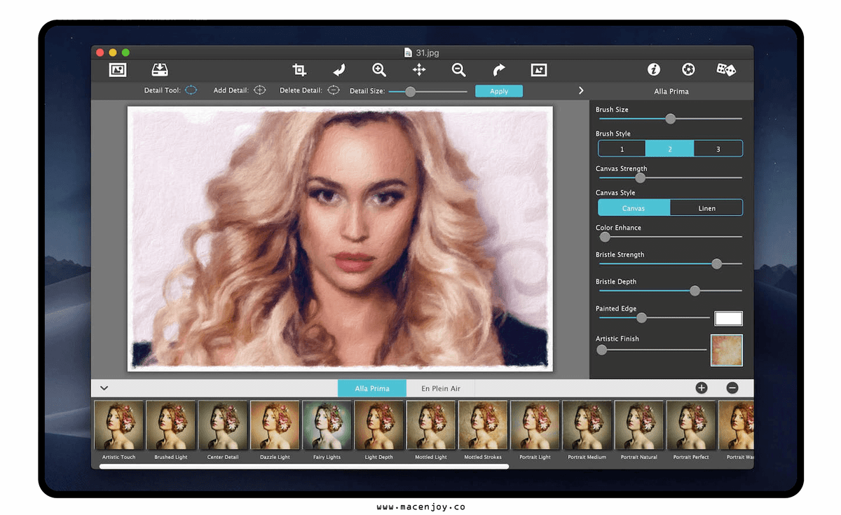The height and width of the screenshot is (515, 841).
Task: Set Brush Style to 1
Action: [x=622, y=149]
